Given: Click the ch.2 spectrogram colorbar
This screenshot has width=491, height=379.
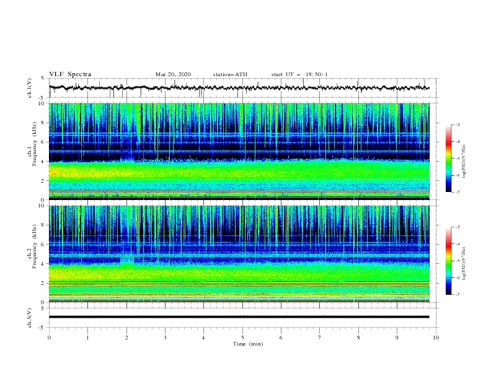Looking at the screenshot, I should [x=448, y=261].
